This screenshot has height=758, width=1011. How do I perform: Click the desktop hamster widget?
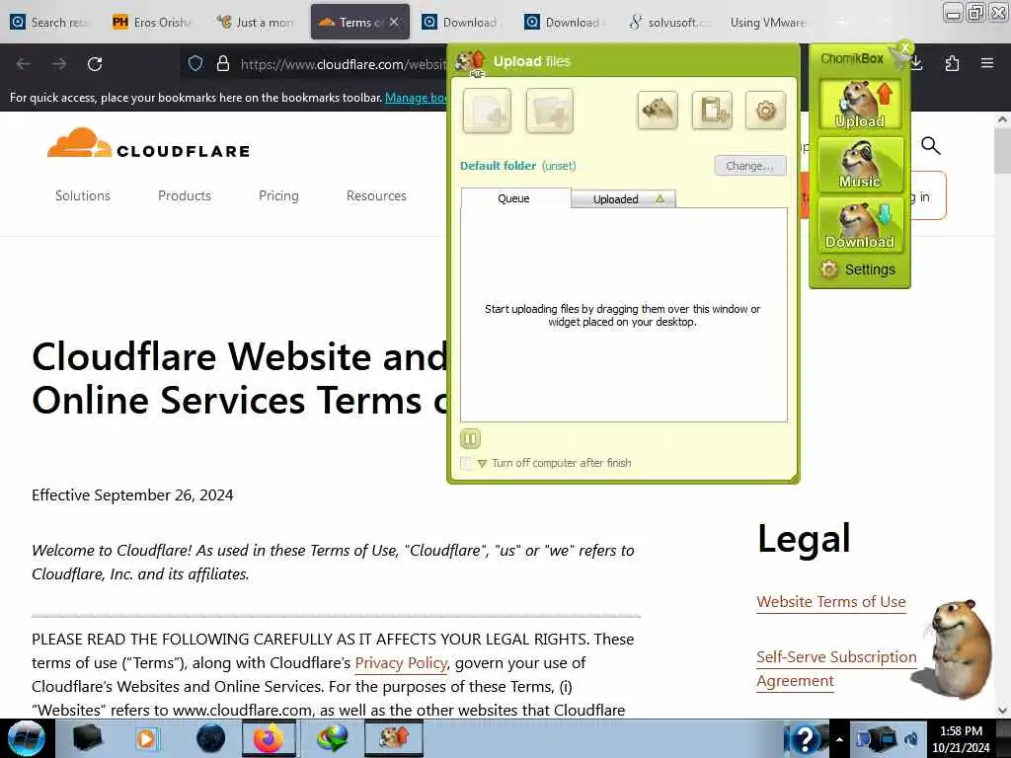pyautogui.click(x=959, y=648)
